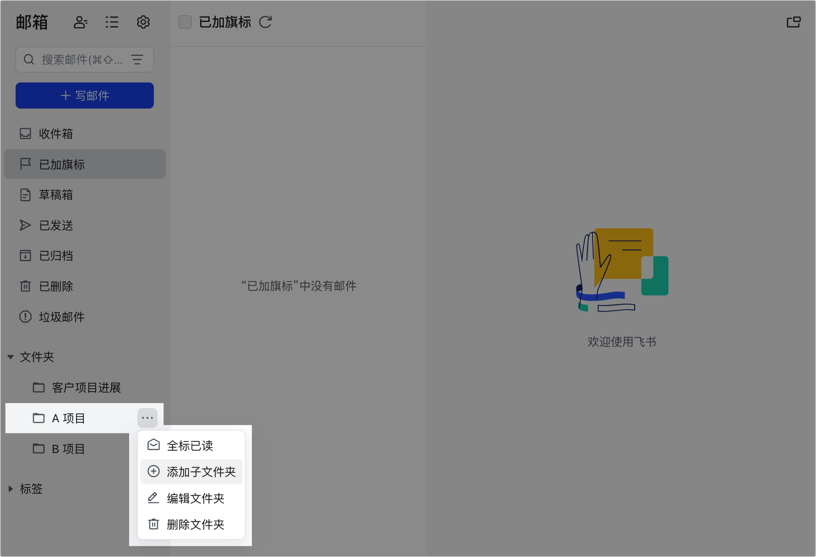Open the contacts icon at top

tap(81, 22)
